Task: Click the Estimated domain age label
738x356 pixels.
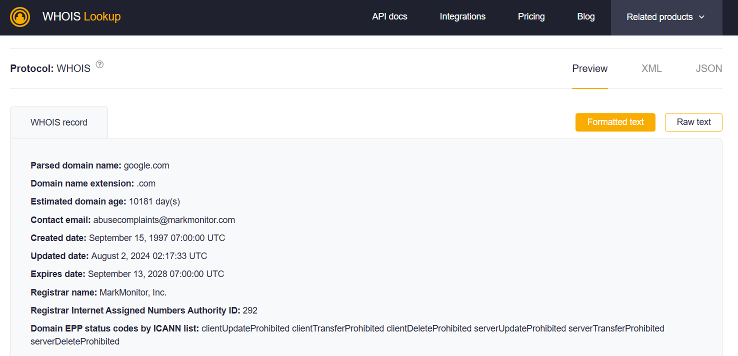Action: click(78, 201)
